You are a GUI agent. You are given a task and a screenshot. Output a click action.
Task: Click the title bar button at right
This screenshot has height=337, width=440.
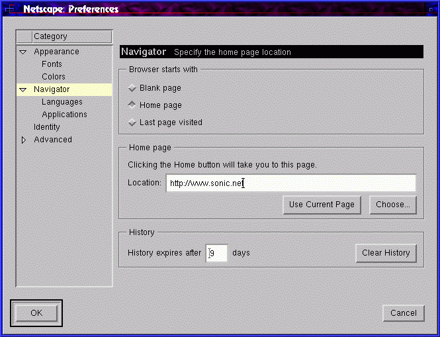(431, 9)
